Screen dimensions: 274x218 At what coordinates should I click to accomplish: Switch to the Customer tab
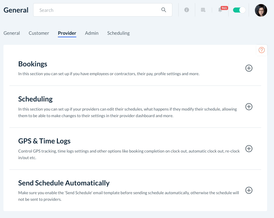tap(39, 33)
